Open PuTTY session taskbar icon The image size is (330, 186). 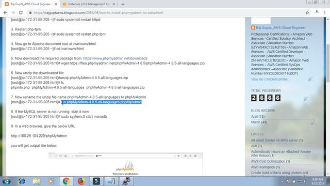tap(126, 181)
